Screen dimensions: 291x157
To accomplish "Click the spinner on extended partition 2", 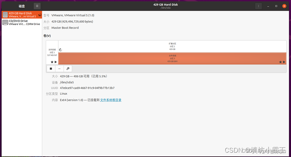I will coord(61,50).
